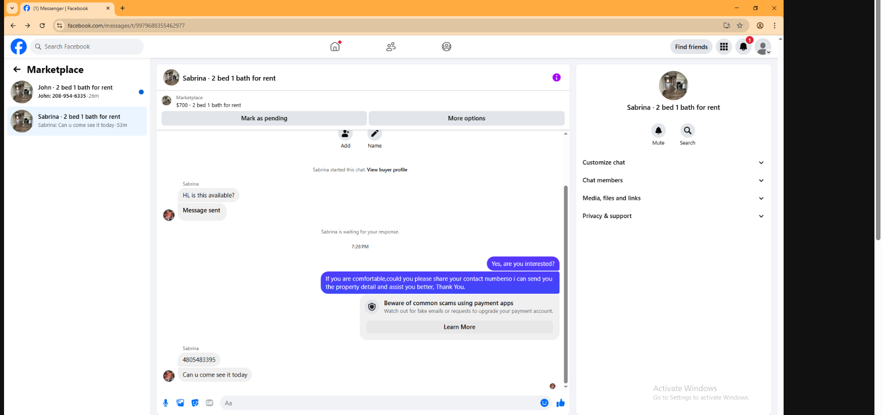Click the 'Hi, is this available?' message
The width and height of the screenshot is (882, 415).
pos(208,195)
